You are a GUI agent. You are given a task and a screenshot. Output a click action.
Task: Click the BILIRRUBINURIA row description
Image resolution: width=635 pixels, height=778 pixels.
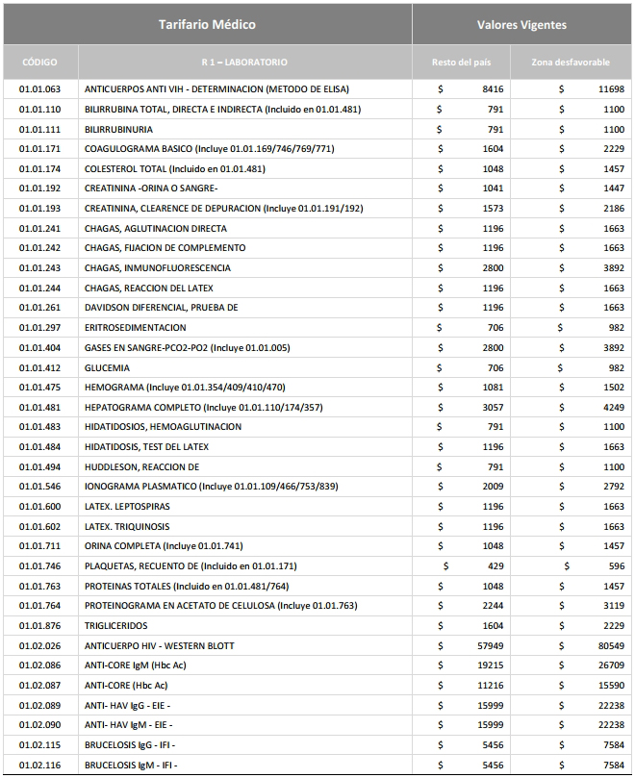pos(118,129)
